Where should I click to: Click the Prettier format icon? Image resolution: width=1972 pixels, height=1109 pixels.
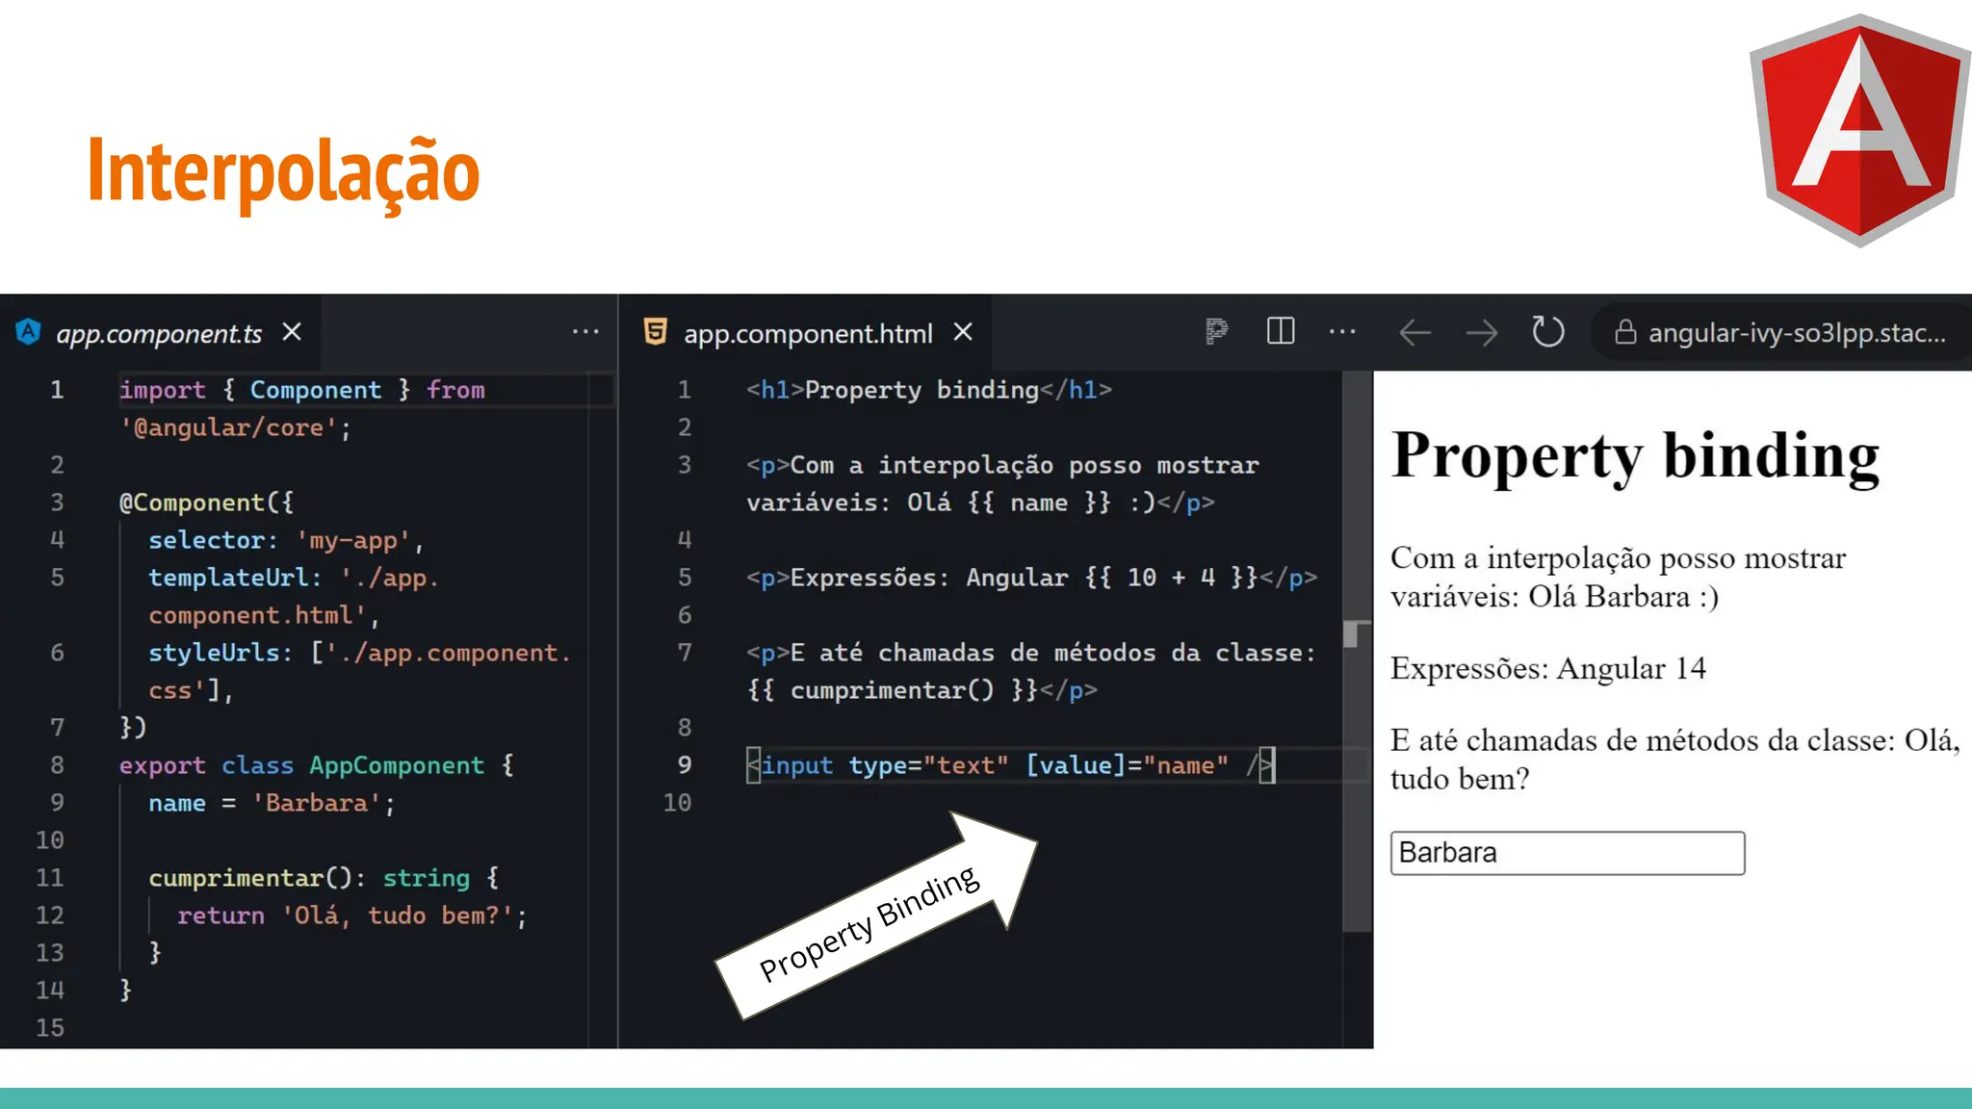tap(1216, 332)
